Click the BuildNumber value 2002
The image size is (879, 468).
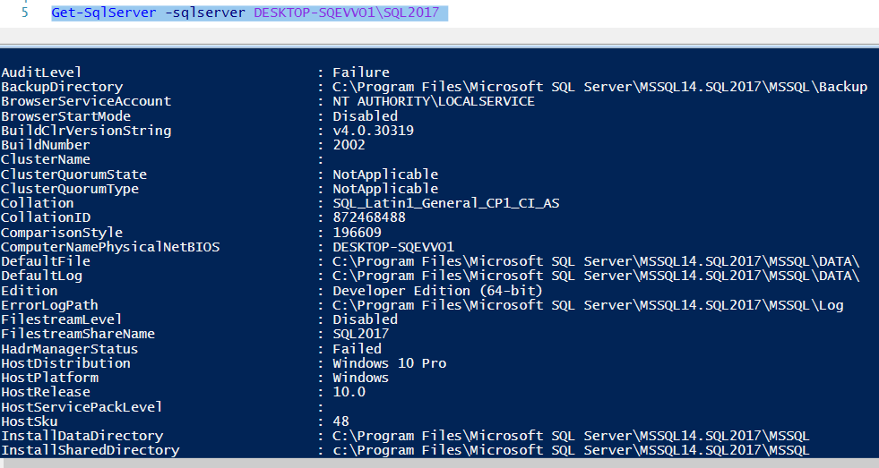349,145
